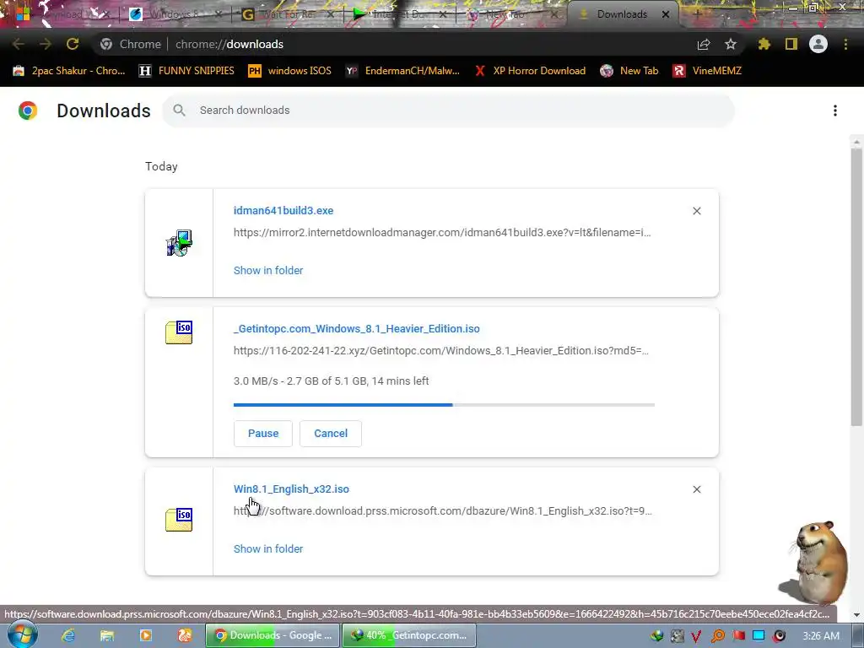Open Downloads page more actions menu
Viewport: 864px width, 648px height.
(835, 111)
